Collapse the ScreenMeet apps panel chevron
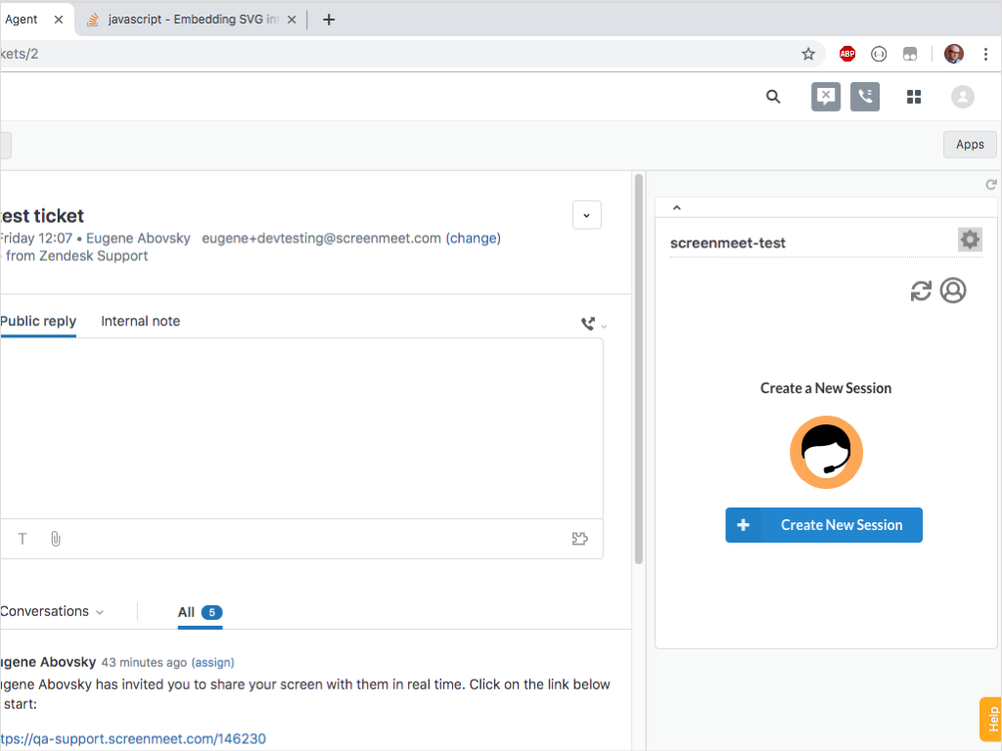Image resolution: width=1002 pixels, height=751 pixels. [675, 207]
